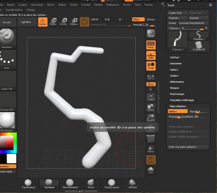Click the Centrer frame icon

pyautogui.click(x=151, y=97)
